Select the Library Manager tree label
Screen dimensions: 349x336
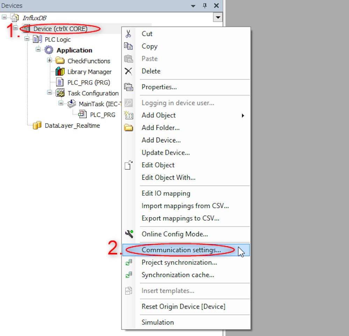point(89,72)
